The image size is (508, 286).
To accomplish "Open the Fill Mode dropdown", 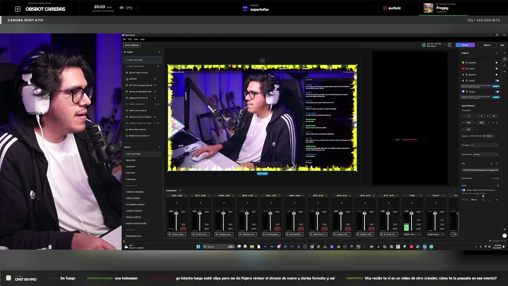I will point(485,145).
